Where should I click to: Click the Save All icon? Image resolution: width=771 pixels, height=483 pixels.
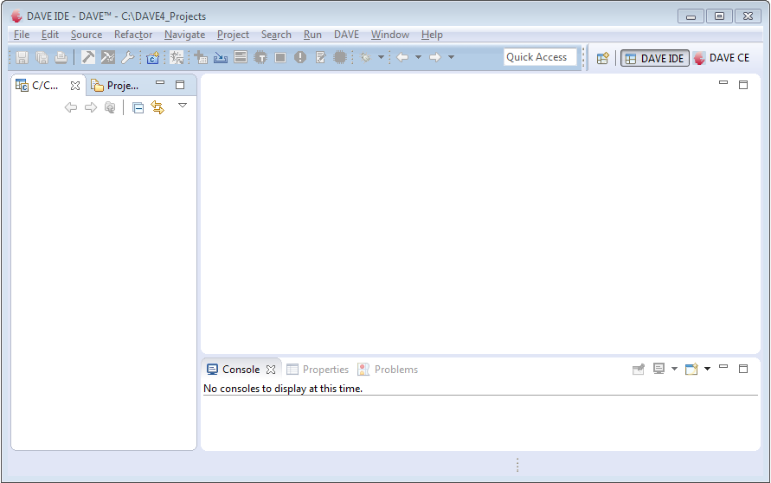click(x=42, y=57)
